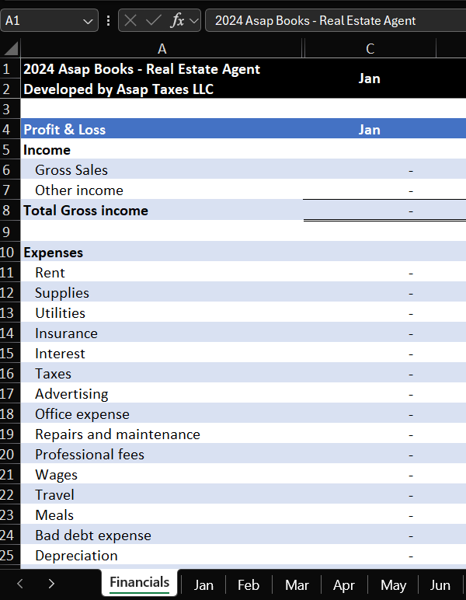Select row 1 header
466x600 pixels.
10,69
